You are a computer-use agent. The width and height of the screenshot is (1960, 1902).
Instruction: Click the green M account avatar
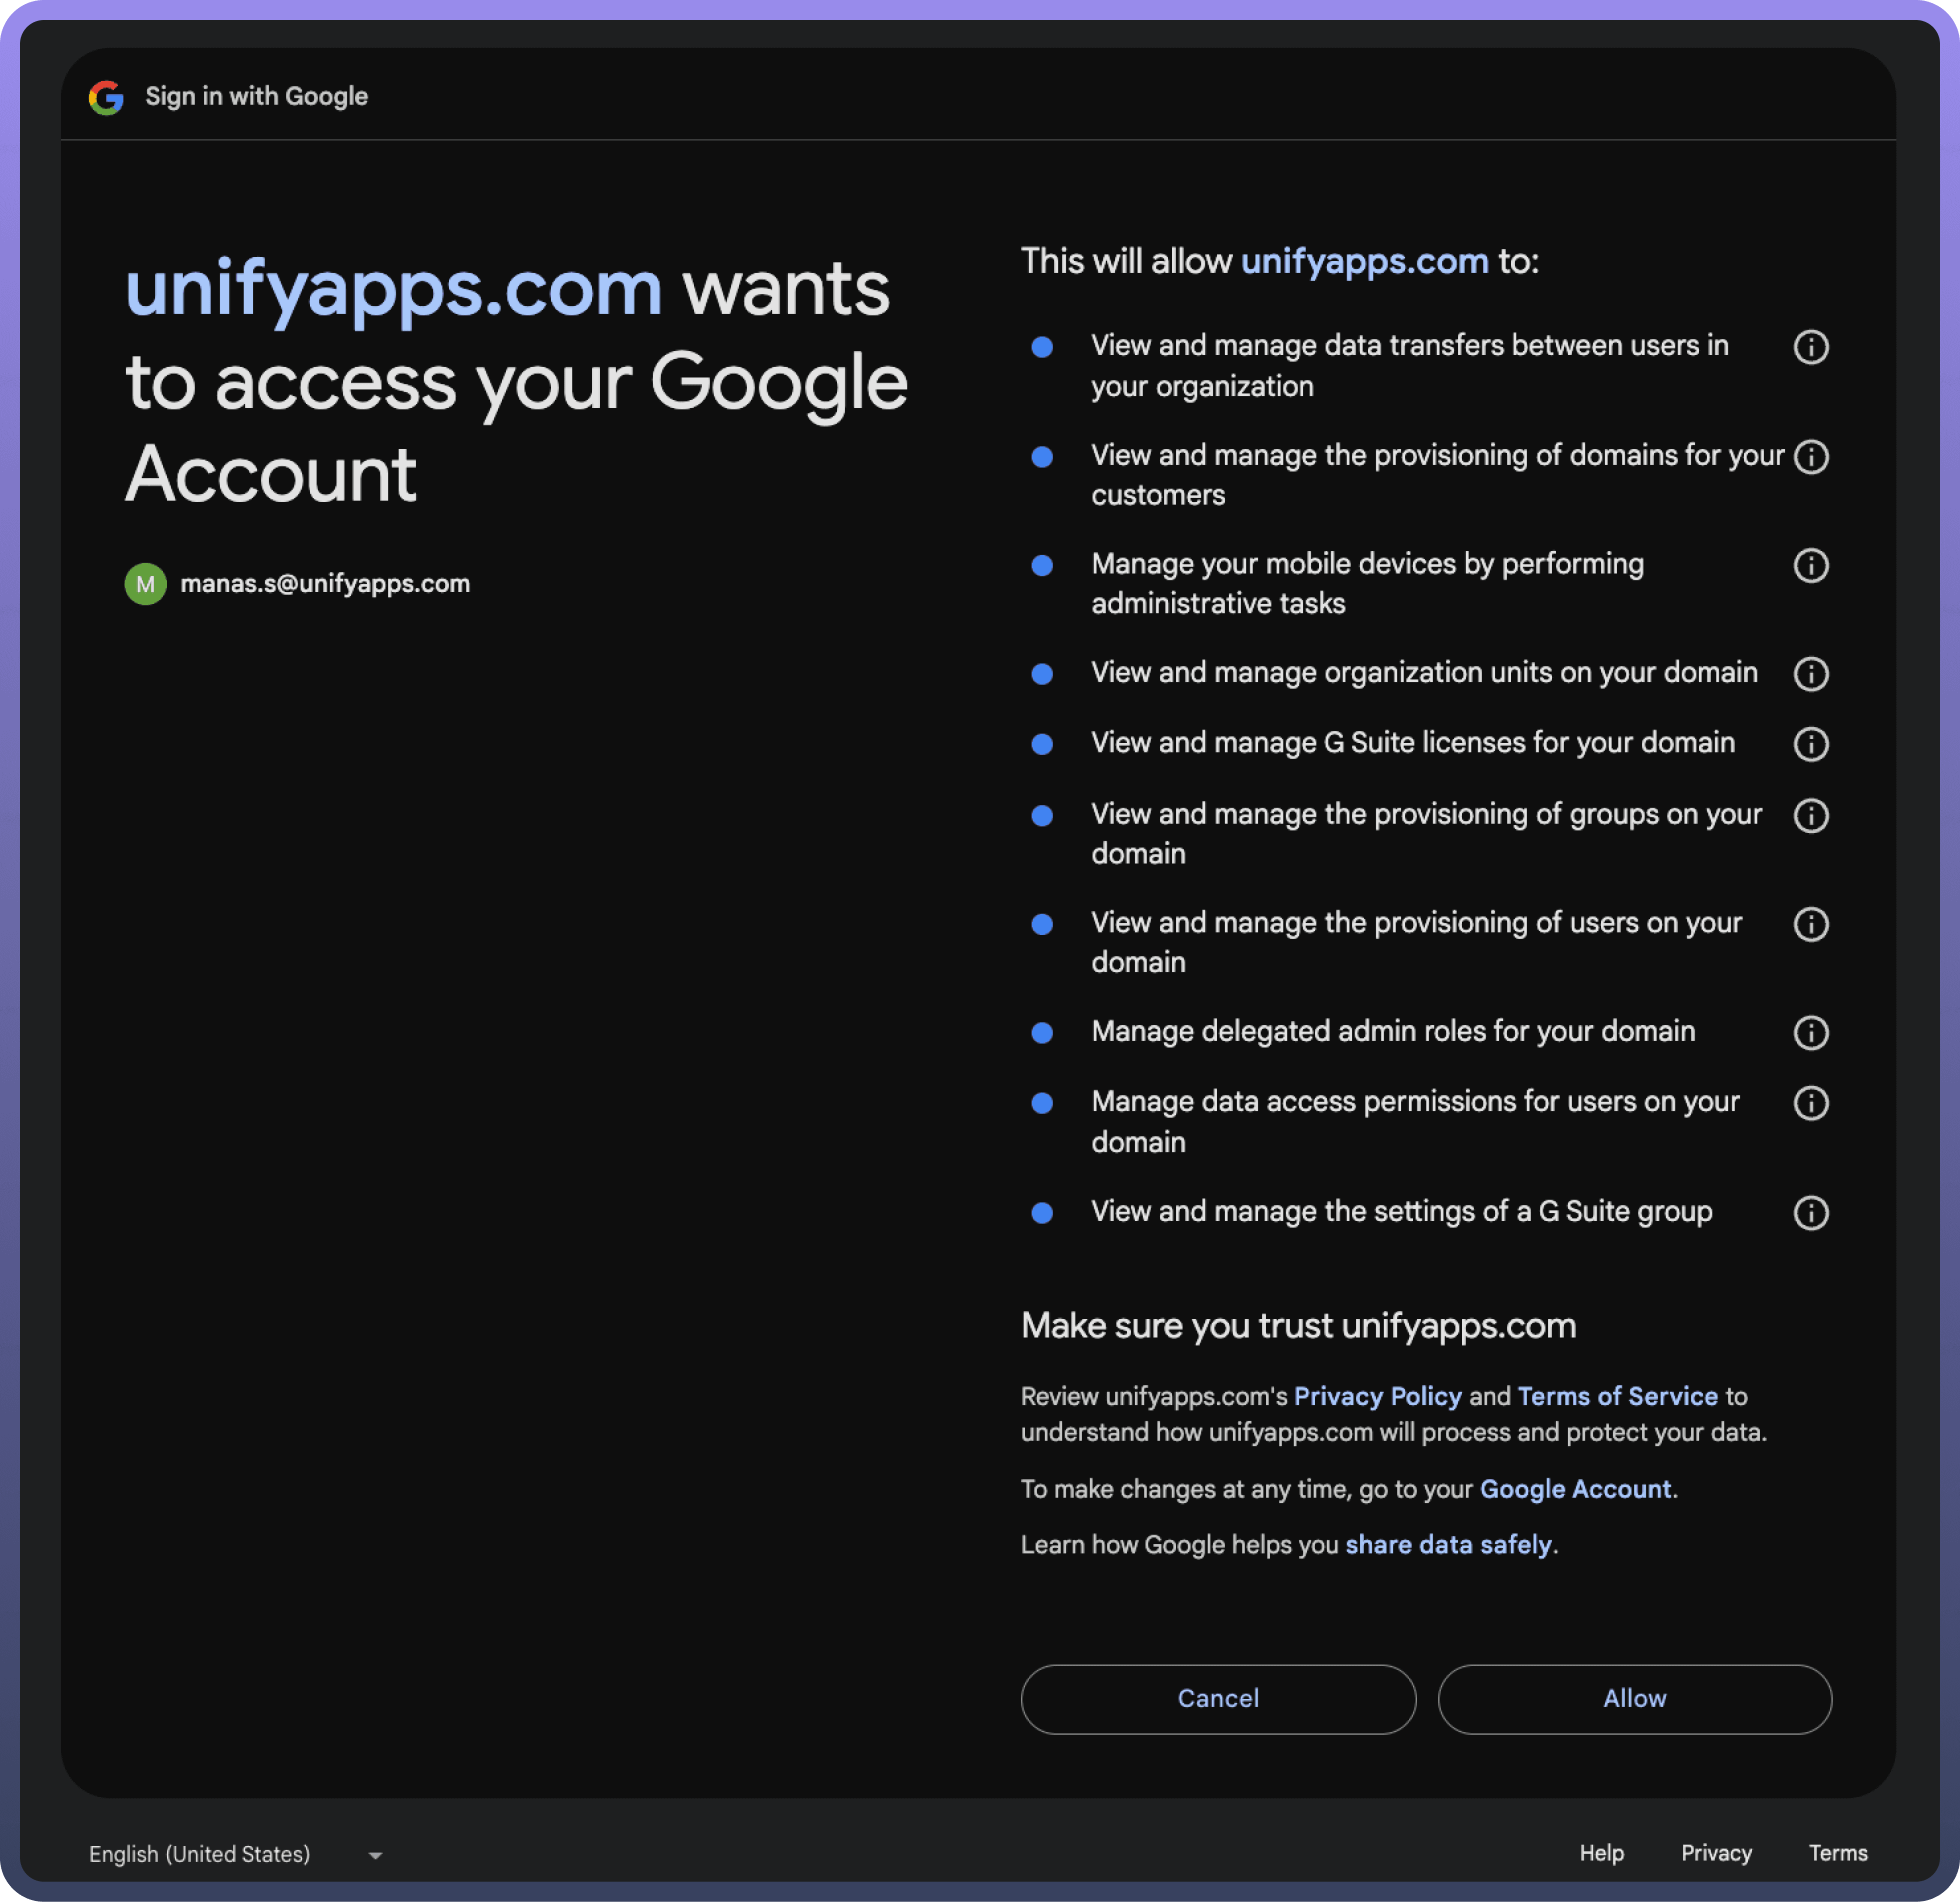tap(145, 584)
